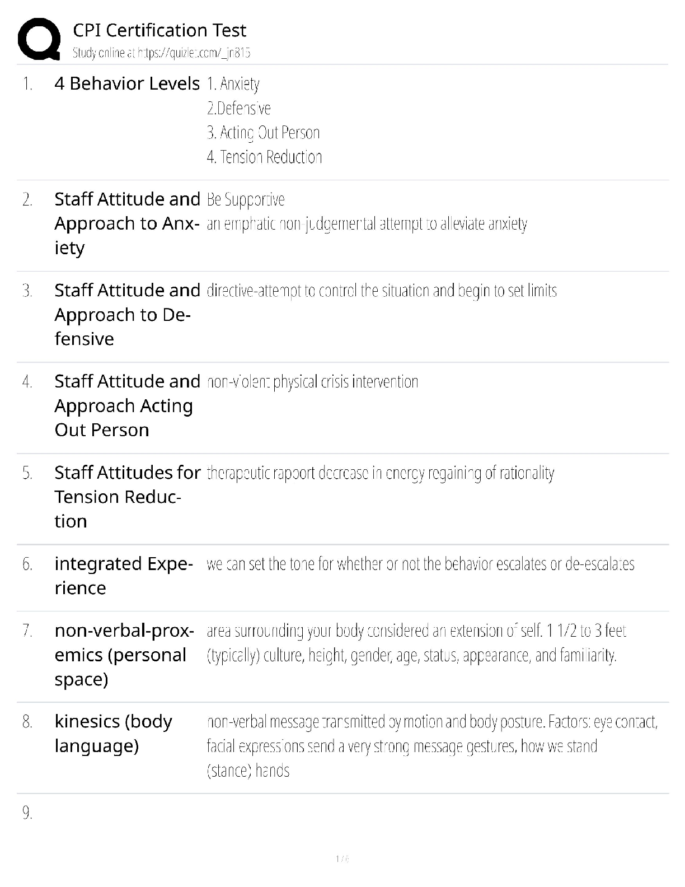This screenshot has width=685, height=887.
Task: Click the CPI Certification Test title
Action: click(159, 30)
